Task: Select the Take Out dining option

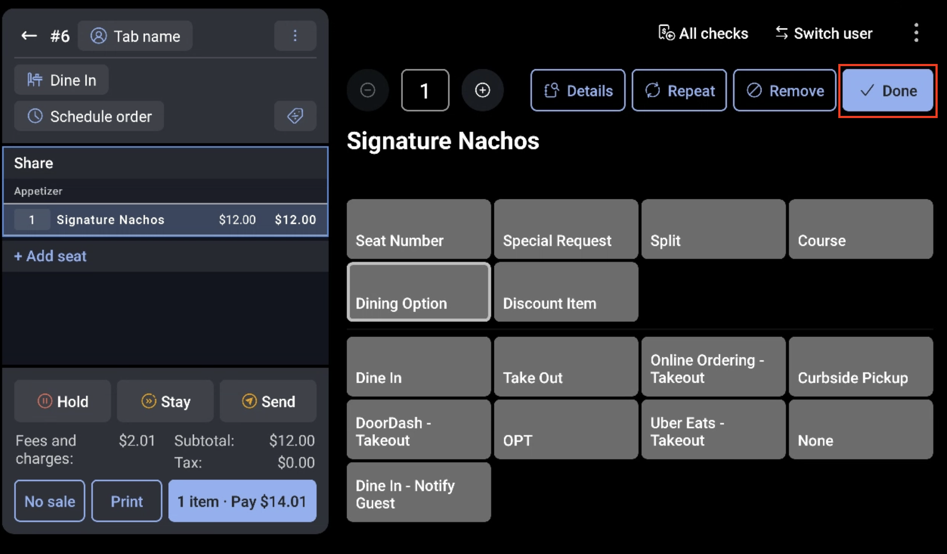Action: [x=566, y=366]
